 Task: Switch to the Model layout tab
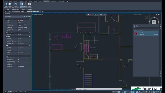10,92
